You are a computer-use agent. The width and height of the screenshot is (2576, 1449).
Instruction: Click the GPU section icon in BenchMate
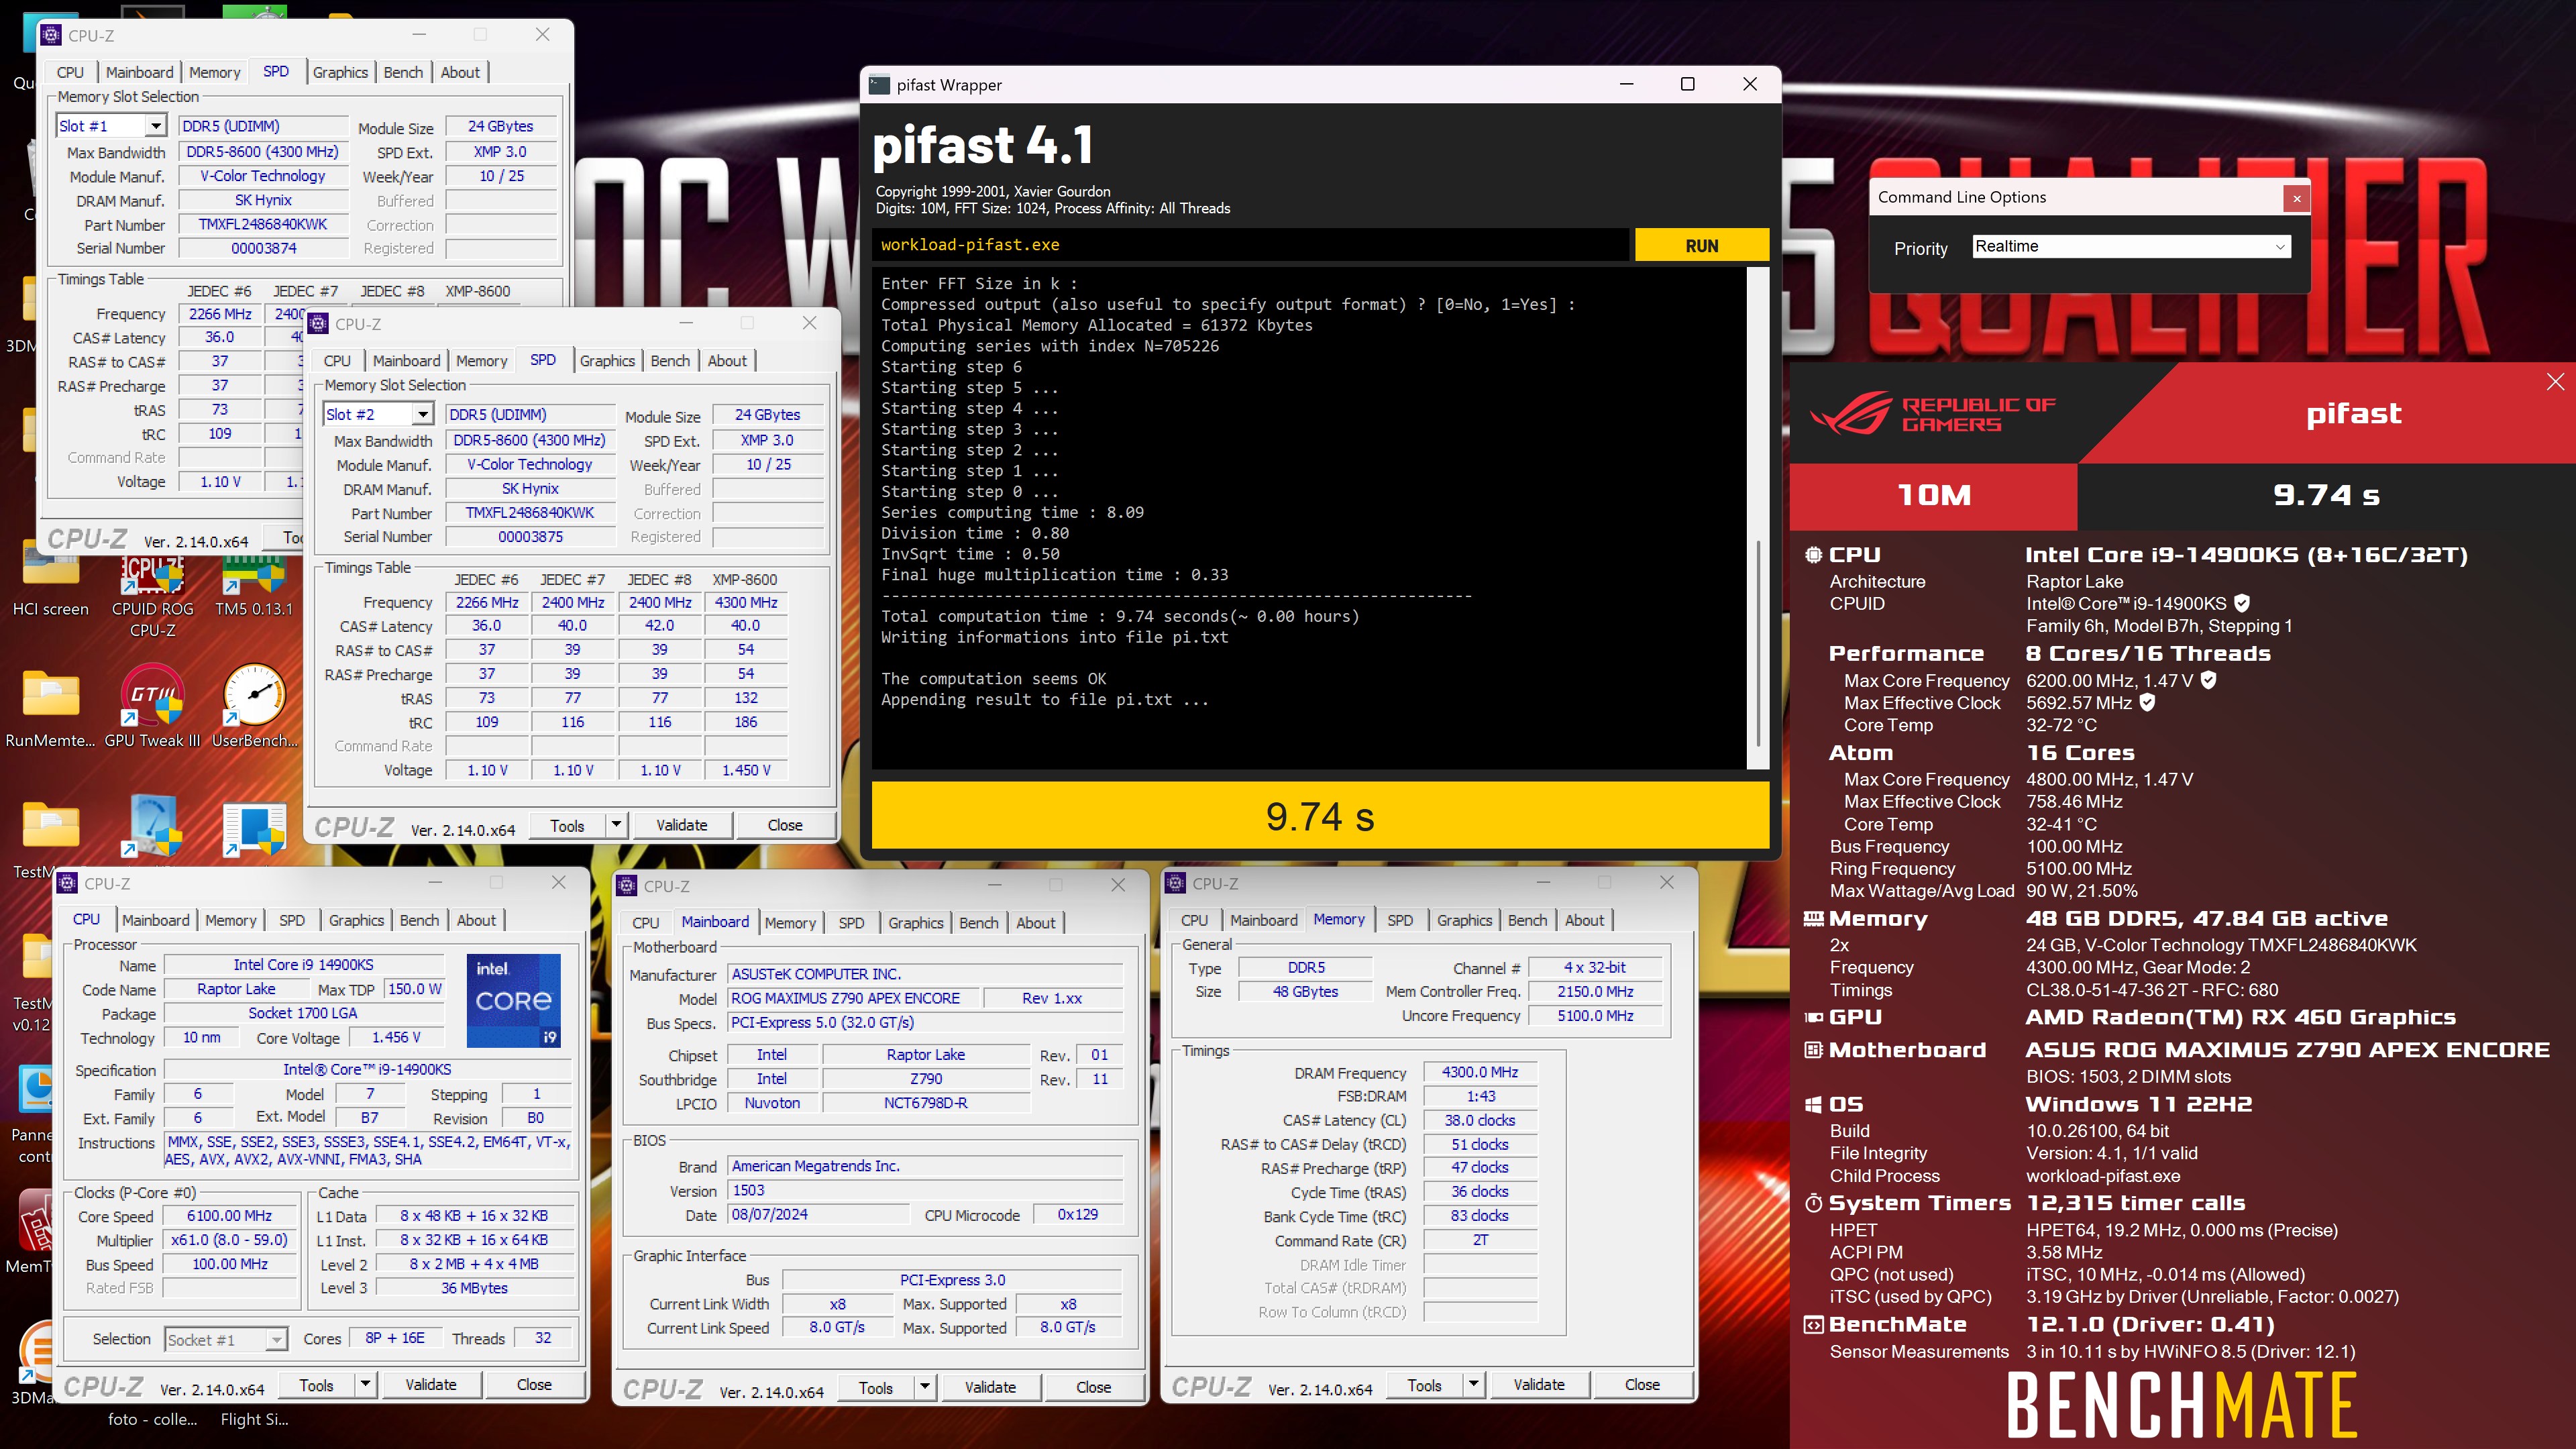1813,1017
